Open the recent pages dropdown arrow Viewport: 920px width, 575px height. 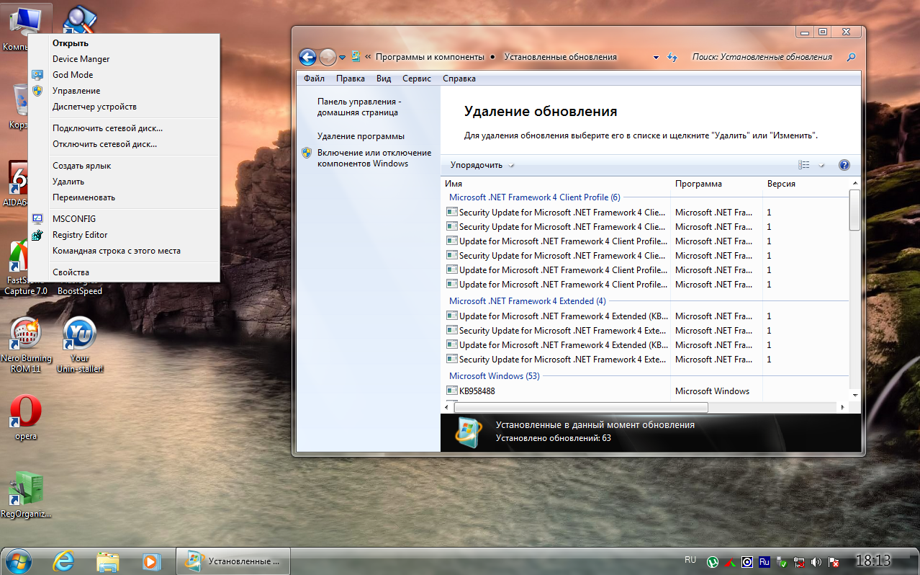[x=343, y=57]
